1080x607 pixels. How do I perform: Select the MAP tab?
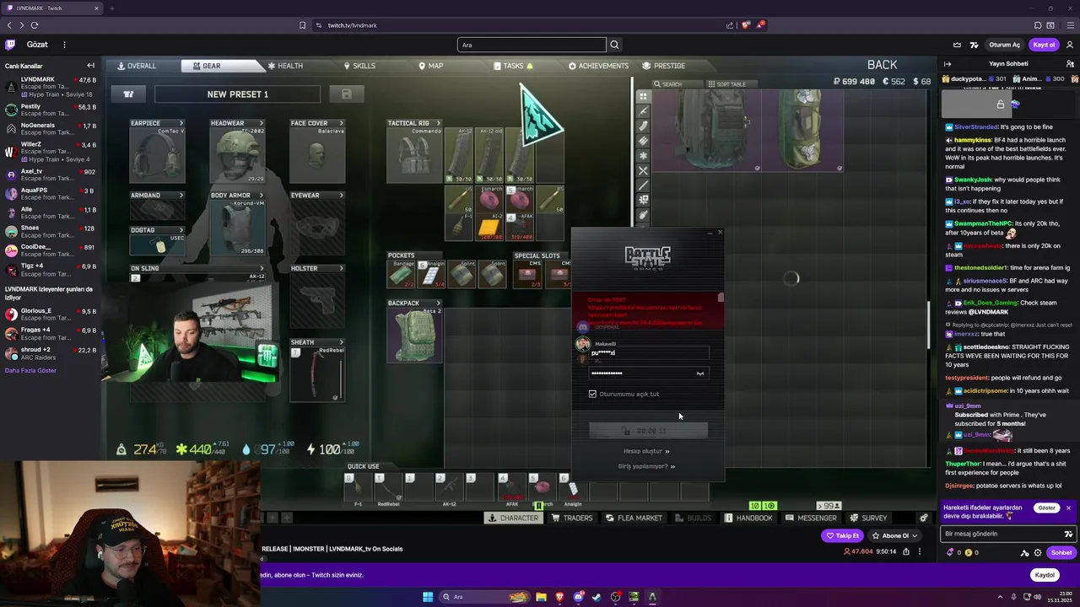tap(430, 66)
